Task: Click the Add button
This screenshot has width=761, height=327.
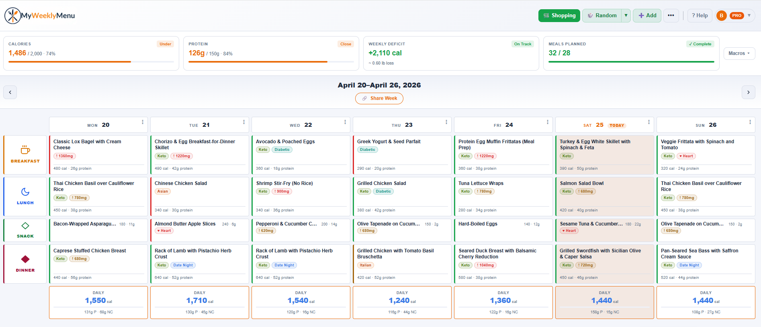Action: click(x=647, y=16)
